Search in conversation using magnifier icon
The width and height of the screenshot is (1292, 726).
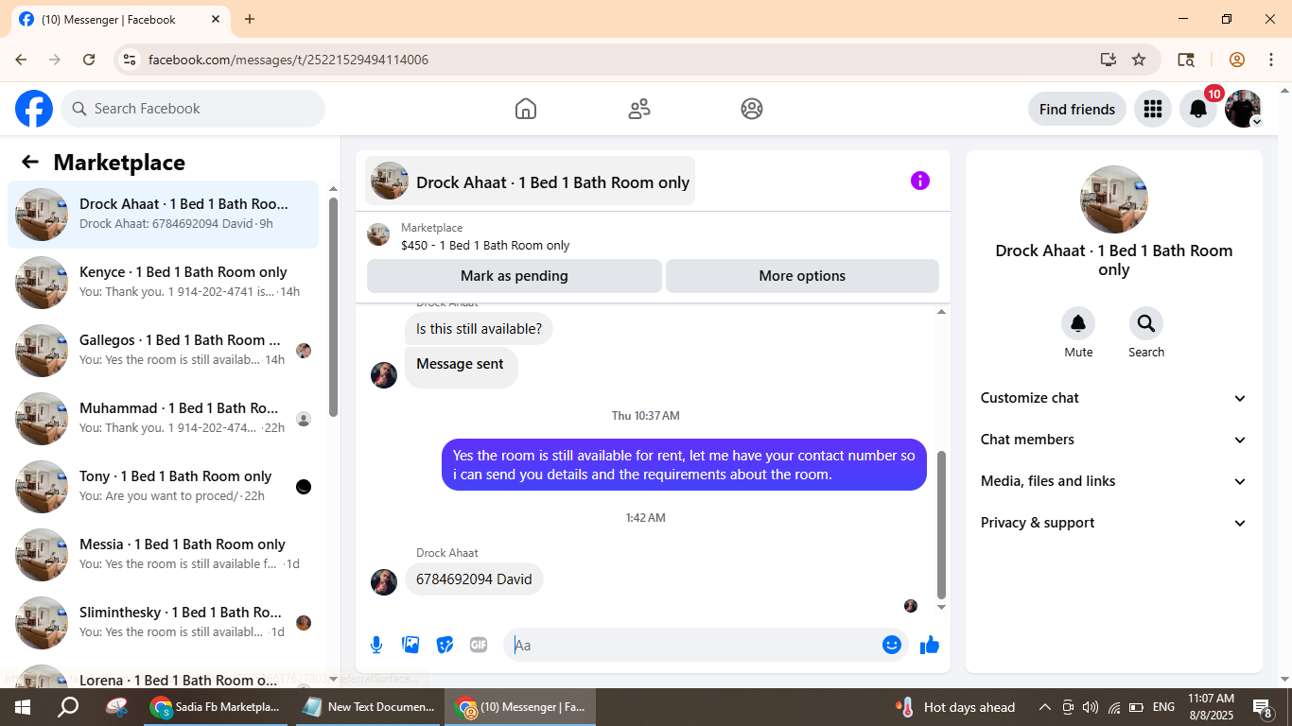1146,324
